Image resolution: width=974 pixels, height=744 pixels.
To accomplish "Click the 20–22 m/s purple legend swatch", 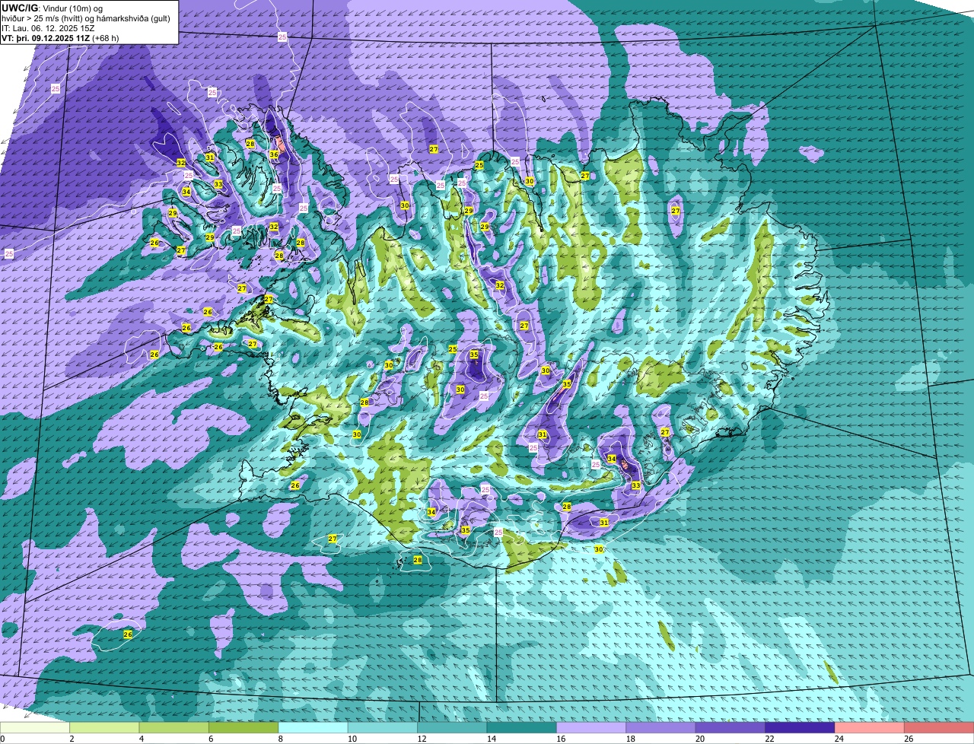I will click(731, 728).
